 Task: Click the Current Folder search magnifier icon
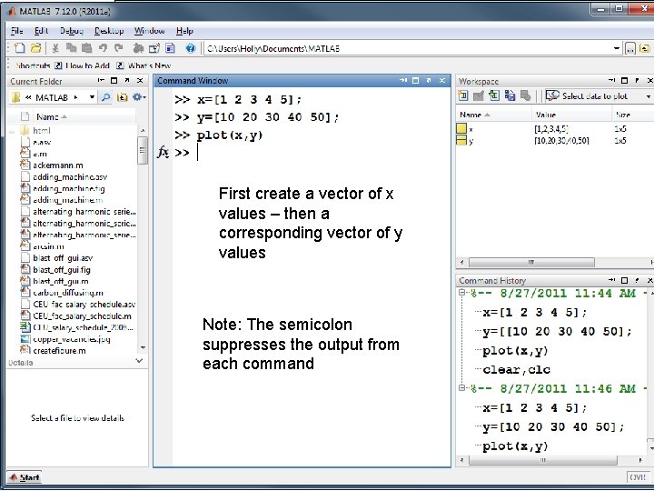click(x=106, y=97)
